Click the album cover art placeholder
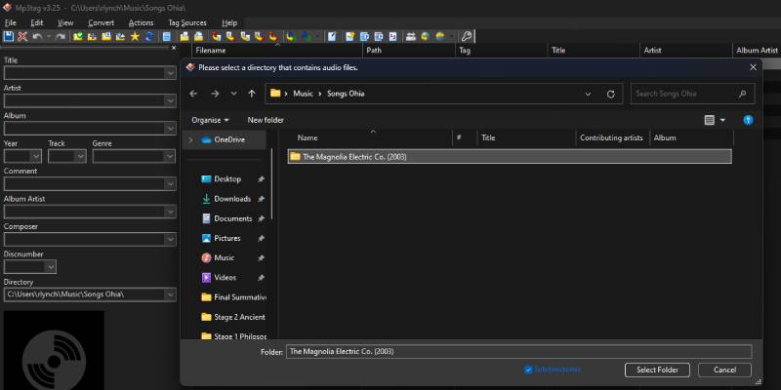Viewport: 781px width, 390px height. [54, 350]
